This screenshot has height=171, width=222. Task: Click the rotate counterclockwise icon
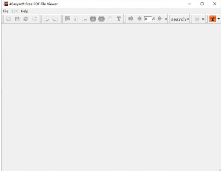coord(46,19)
